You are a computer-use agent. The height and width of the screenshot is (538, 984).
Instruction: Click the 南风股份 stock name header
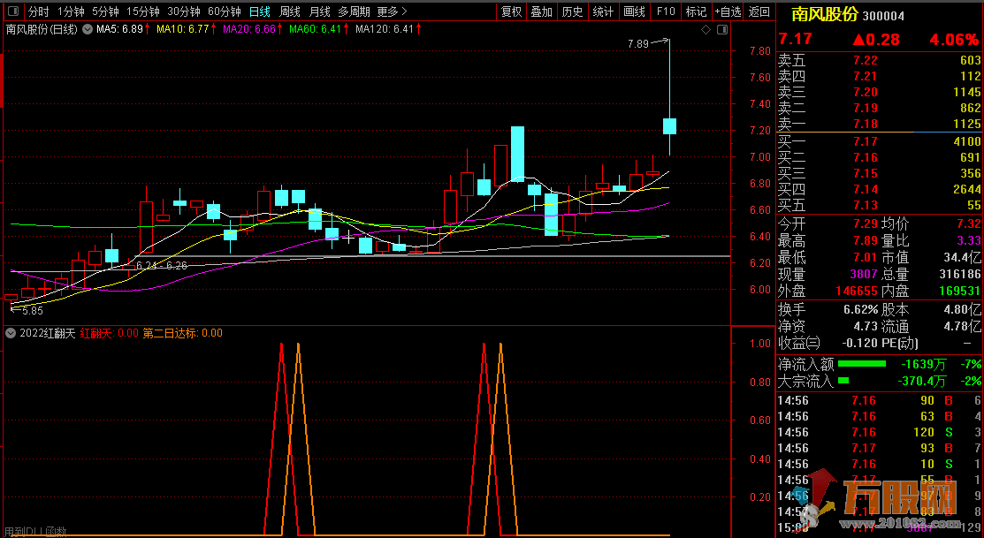(x=825, y=14)
